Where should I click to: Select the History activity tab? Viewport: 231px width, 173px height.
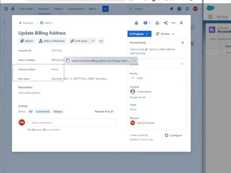58,112
